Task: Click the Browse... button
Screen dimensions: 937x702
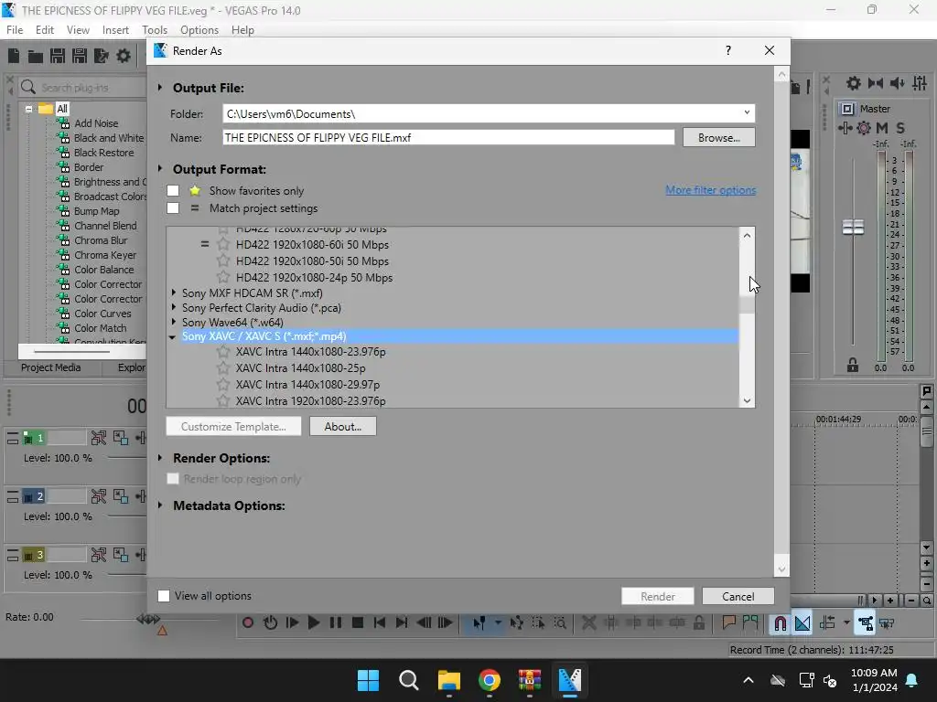Action: click(x=719, y=137)
